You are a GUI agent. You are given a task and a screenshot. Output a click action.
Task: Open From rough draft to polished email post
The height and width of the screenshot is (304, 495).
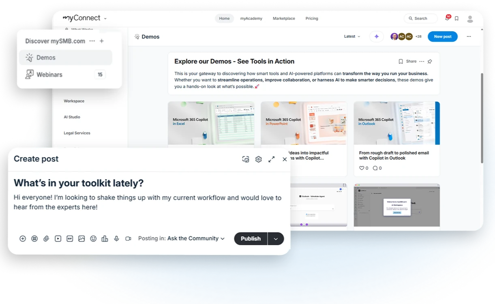coord(394,156)
